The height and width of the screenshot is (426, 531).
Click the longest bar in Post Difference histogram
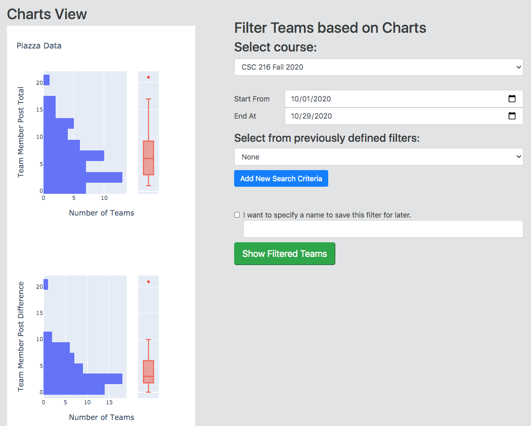[83, 379]
